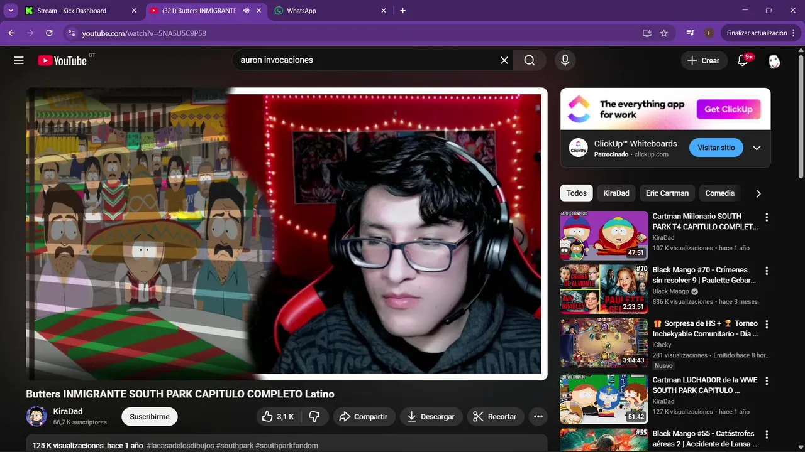Select the Todos filter chip
Viewport: 805px width, 452px height.
click(576, 193)
